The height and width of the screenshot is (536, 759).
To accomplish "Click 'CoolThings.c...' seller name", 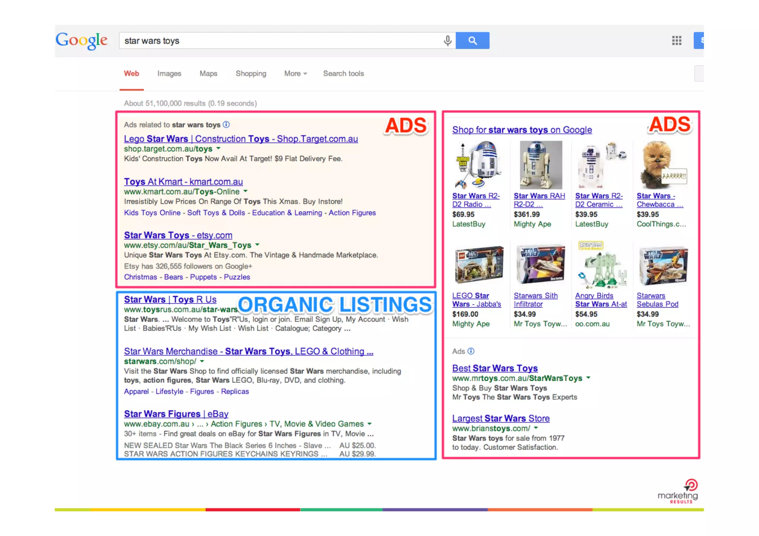I will point(662,224).
